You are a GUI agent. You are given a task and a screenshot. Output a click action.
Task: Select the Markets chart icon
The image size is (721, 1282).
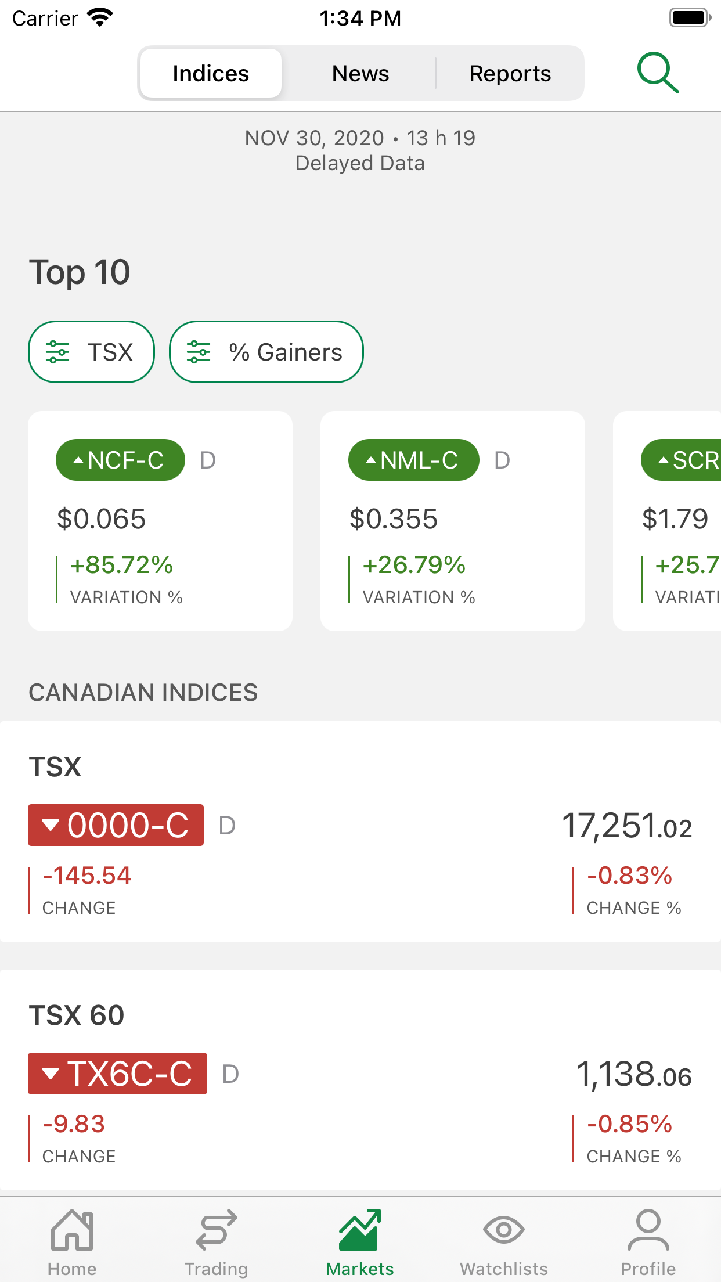coord(360,1230)
